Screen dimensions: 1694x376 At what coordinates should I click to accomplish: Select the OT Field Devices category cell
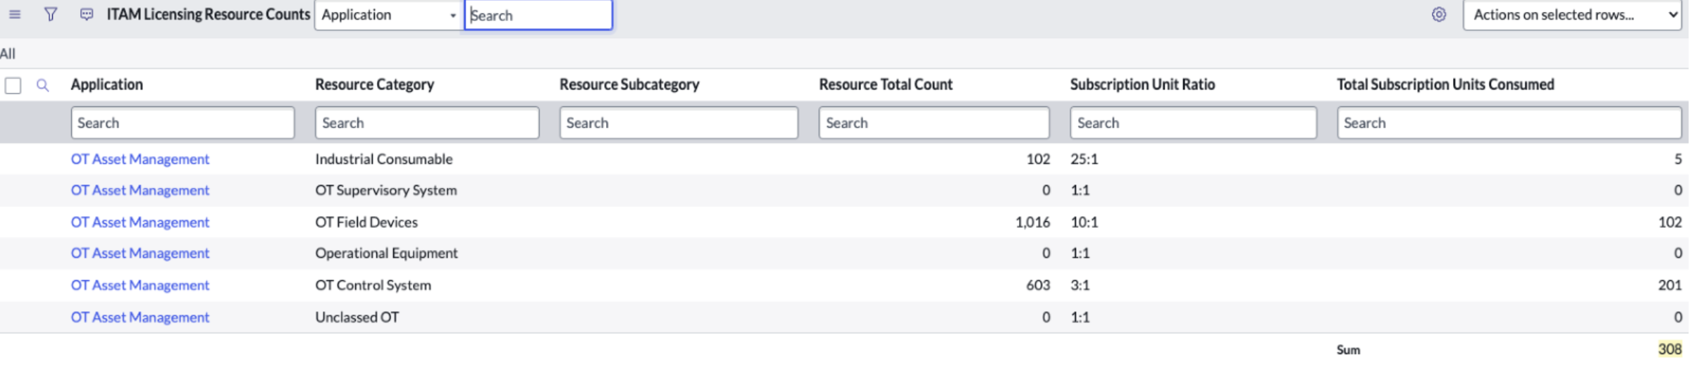coord(366,222)
